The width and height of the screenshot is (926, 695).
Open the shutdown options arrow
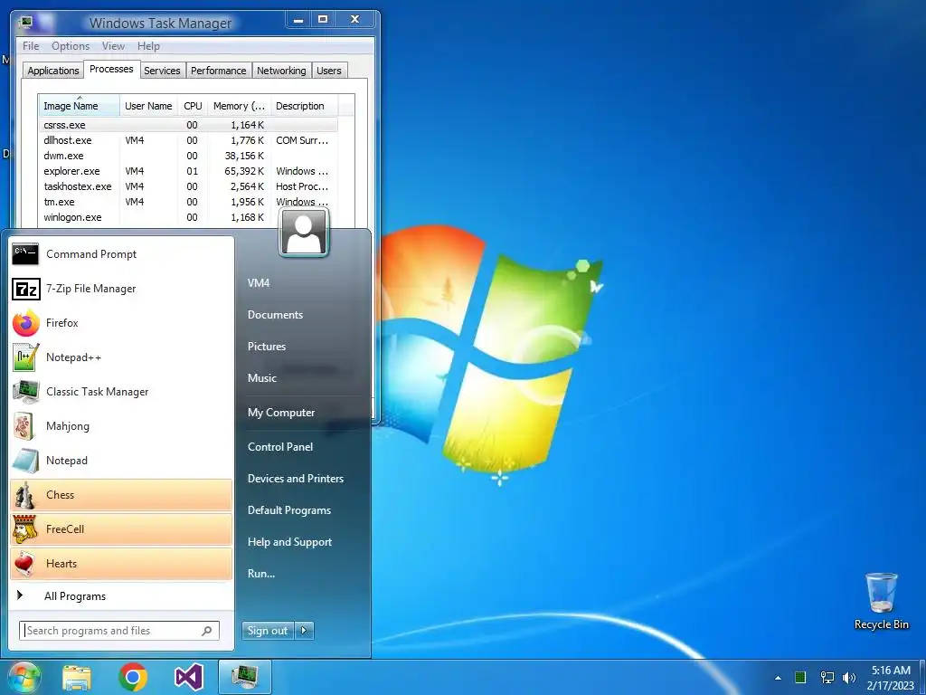(x=304, y=631)
